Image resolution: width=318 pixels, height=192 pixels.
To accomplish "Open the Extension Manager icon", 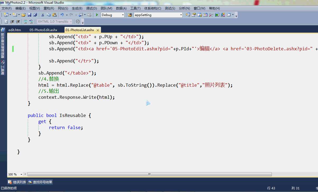I will tap(223, 15).
